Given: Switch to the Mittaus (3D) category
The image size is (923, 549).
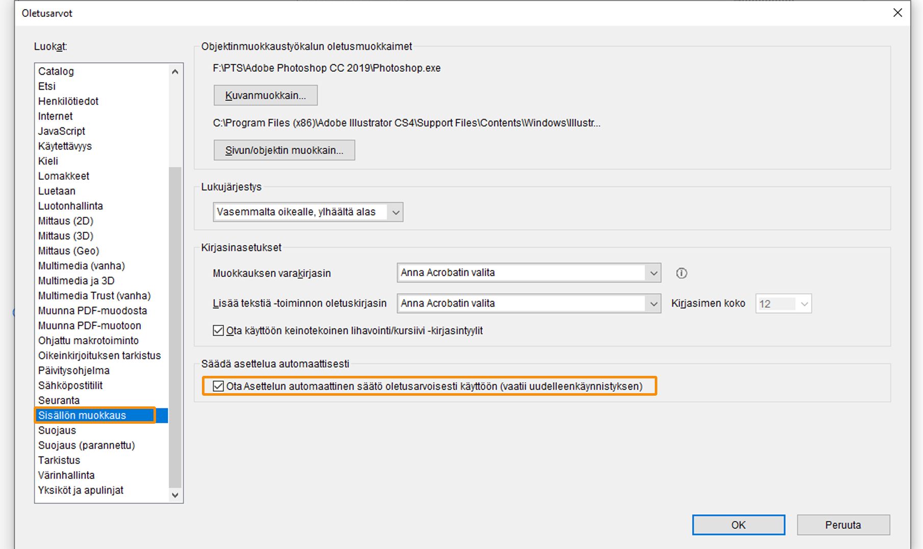Looking at the screenshot, I should point(65,236).
